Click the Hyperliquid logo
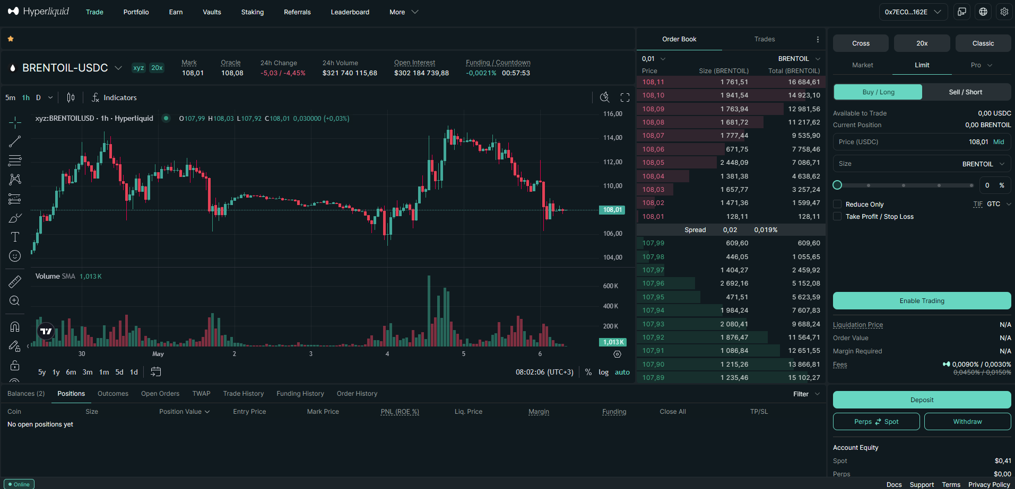1015x489 pixels. click(38, 11)
